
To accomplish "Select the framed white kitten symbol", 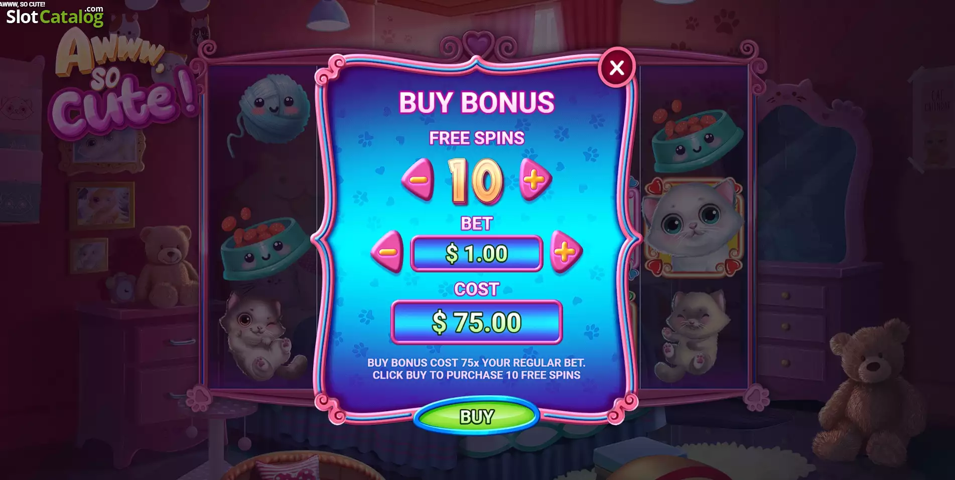I will tap(694, 227).
